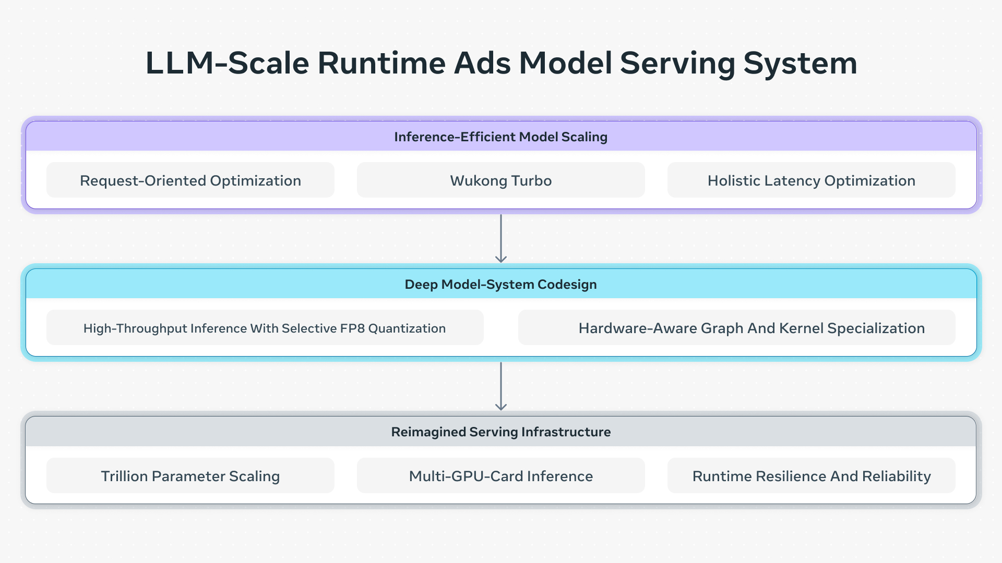Click Holistic Latency Optimization box

pyautogui.click(x=811, y=180)
